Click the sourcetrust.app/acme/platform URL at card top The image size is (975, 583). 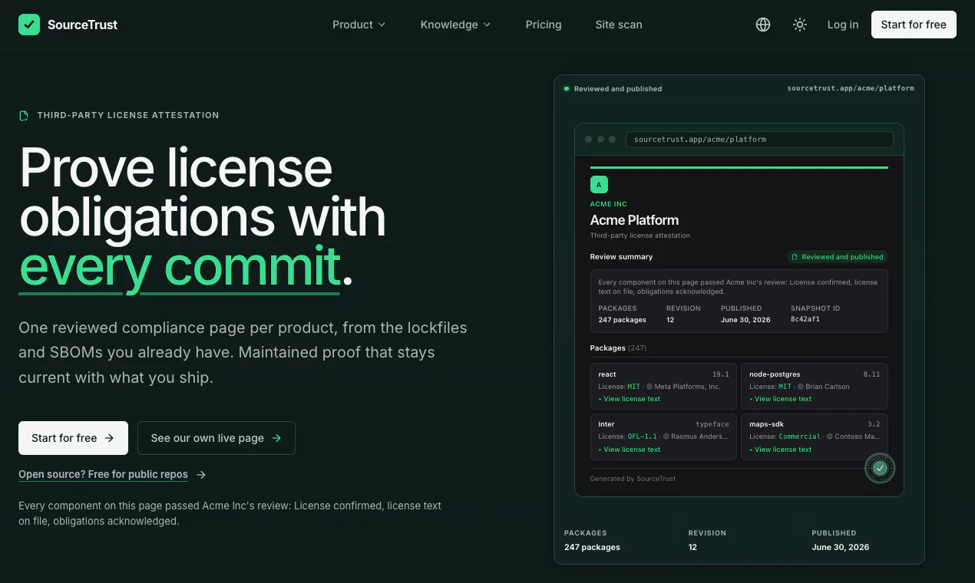tap(851, 88)
